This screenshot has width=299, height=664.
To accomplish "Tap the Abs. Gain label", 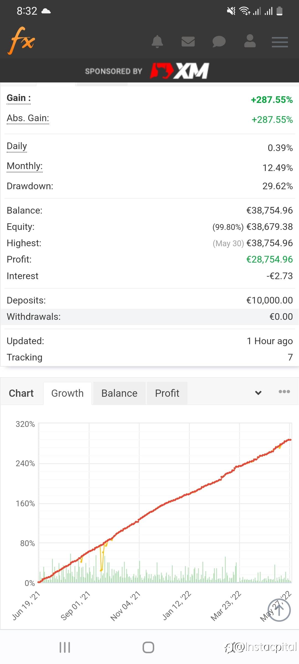I will click(x=28, y=118).
